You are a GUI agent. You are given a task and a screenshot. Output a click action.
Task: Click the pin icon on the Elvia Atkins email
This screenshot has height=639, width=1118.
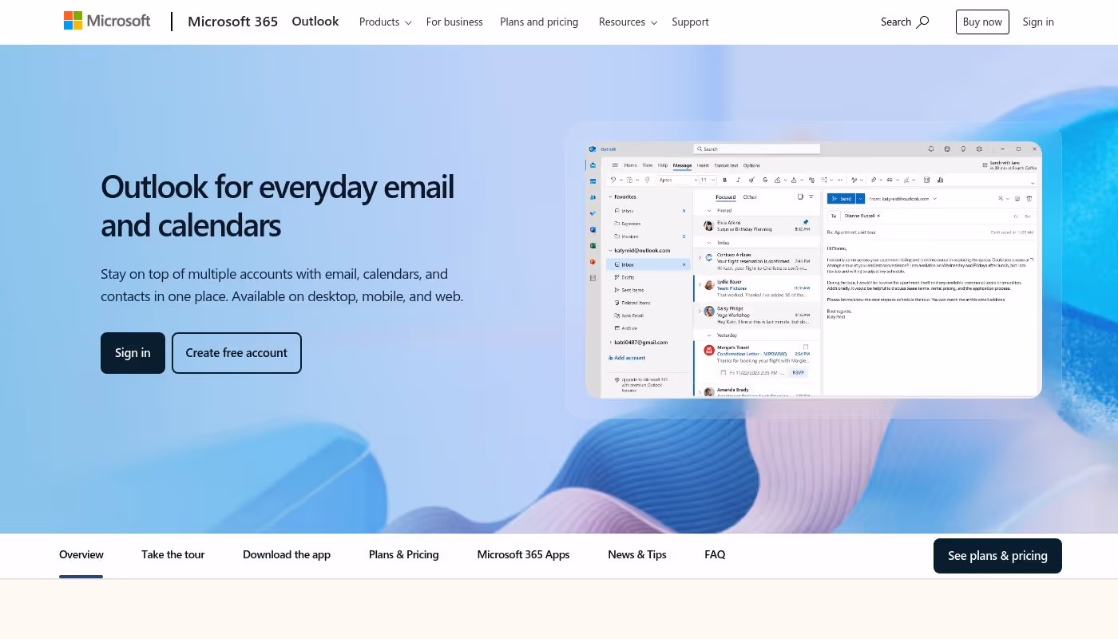pos(806,222)
